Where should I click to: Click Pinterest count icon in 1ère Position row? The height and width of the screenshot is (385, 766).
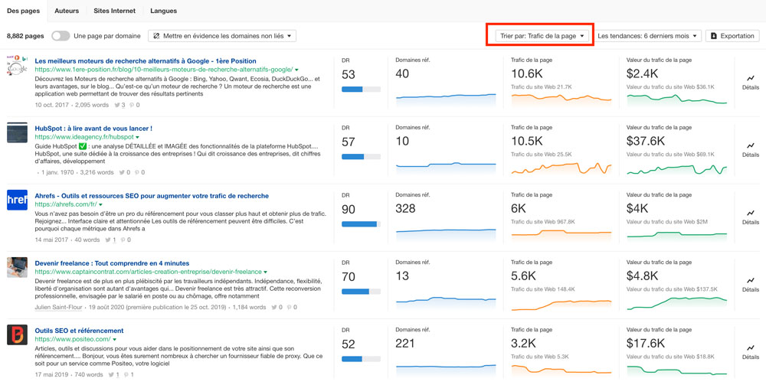pos(132,105)
